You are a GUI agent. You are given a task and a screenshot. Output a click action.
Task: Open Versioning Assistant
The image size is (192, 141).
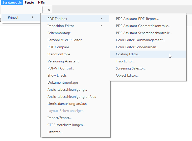click(75, 61)
